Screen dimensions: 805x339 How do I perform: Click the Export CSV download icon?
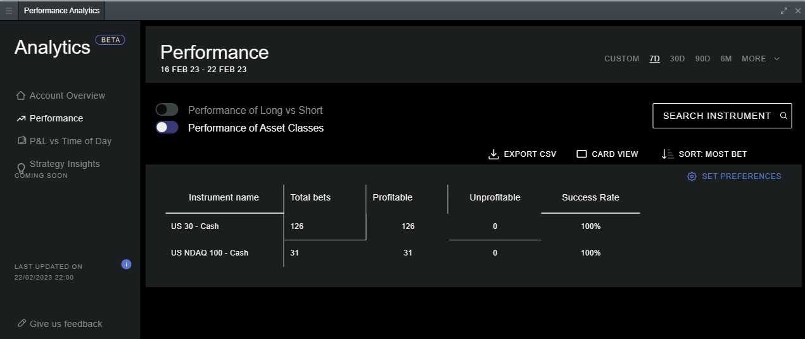point(494,154)
